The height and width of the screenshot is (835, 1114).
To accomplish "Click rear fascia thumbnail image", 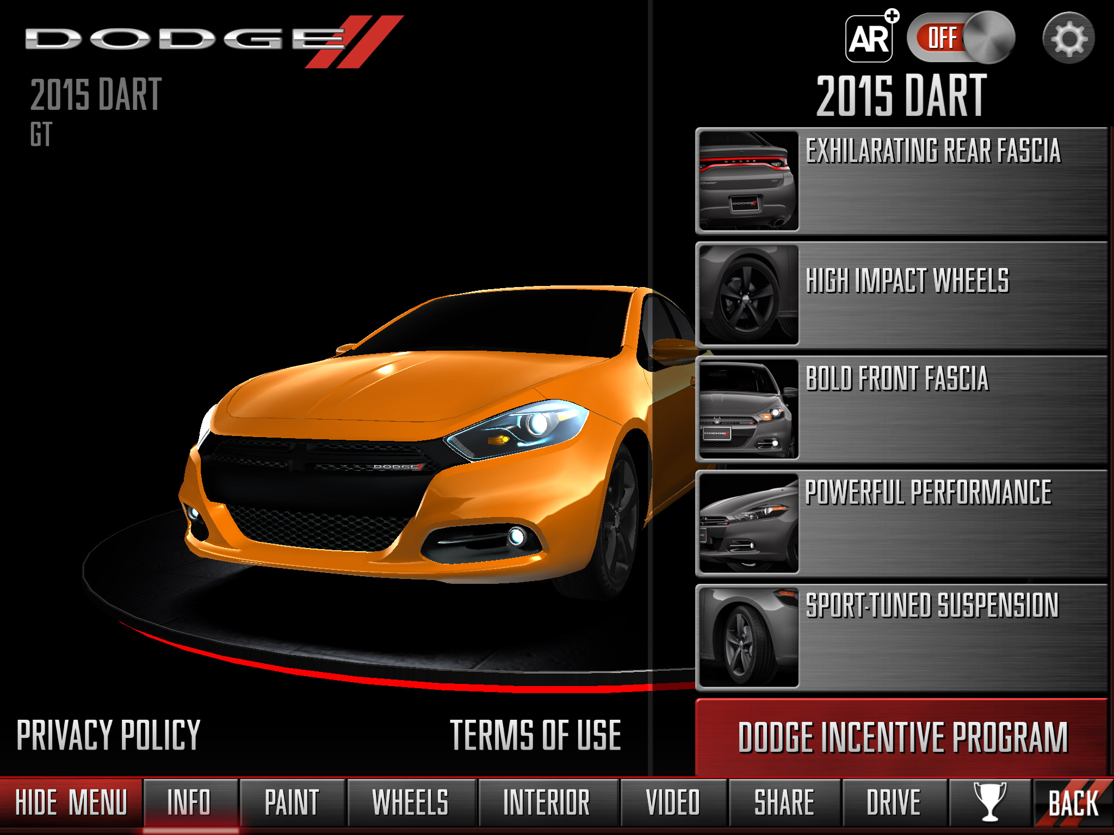I will pyautogui.click(x=748, y=181).
